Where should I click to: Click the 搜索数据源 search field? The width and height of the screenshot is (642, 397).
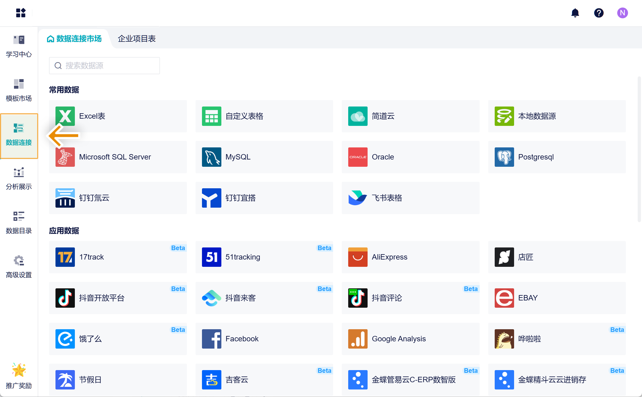click(104, 66)
